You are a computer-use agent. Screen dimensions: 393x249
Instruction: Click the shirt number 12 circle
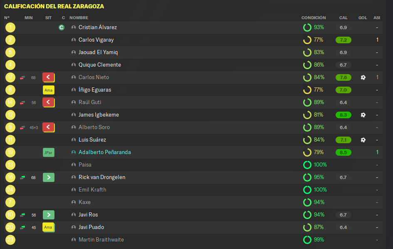pyautogui.click(x=10, y=115)
